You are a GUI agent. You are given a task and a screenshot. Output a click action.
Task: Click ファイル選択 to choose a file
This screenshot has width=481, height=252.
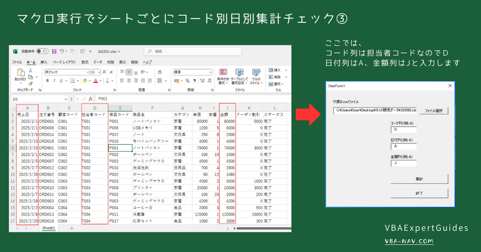tap(433, 111)
